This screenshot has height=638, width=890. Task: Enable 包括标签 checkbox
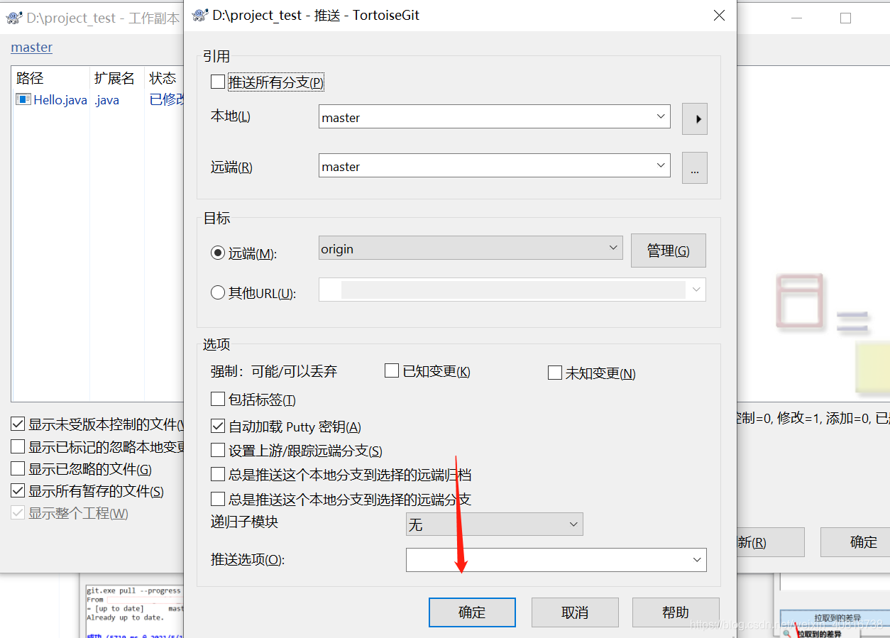(218, 399)
